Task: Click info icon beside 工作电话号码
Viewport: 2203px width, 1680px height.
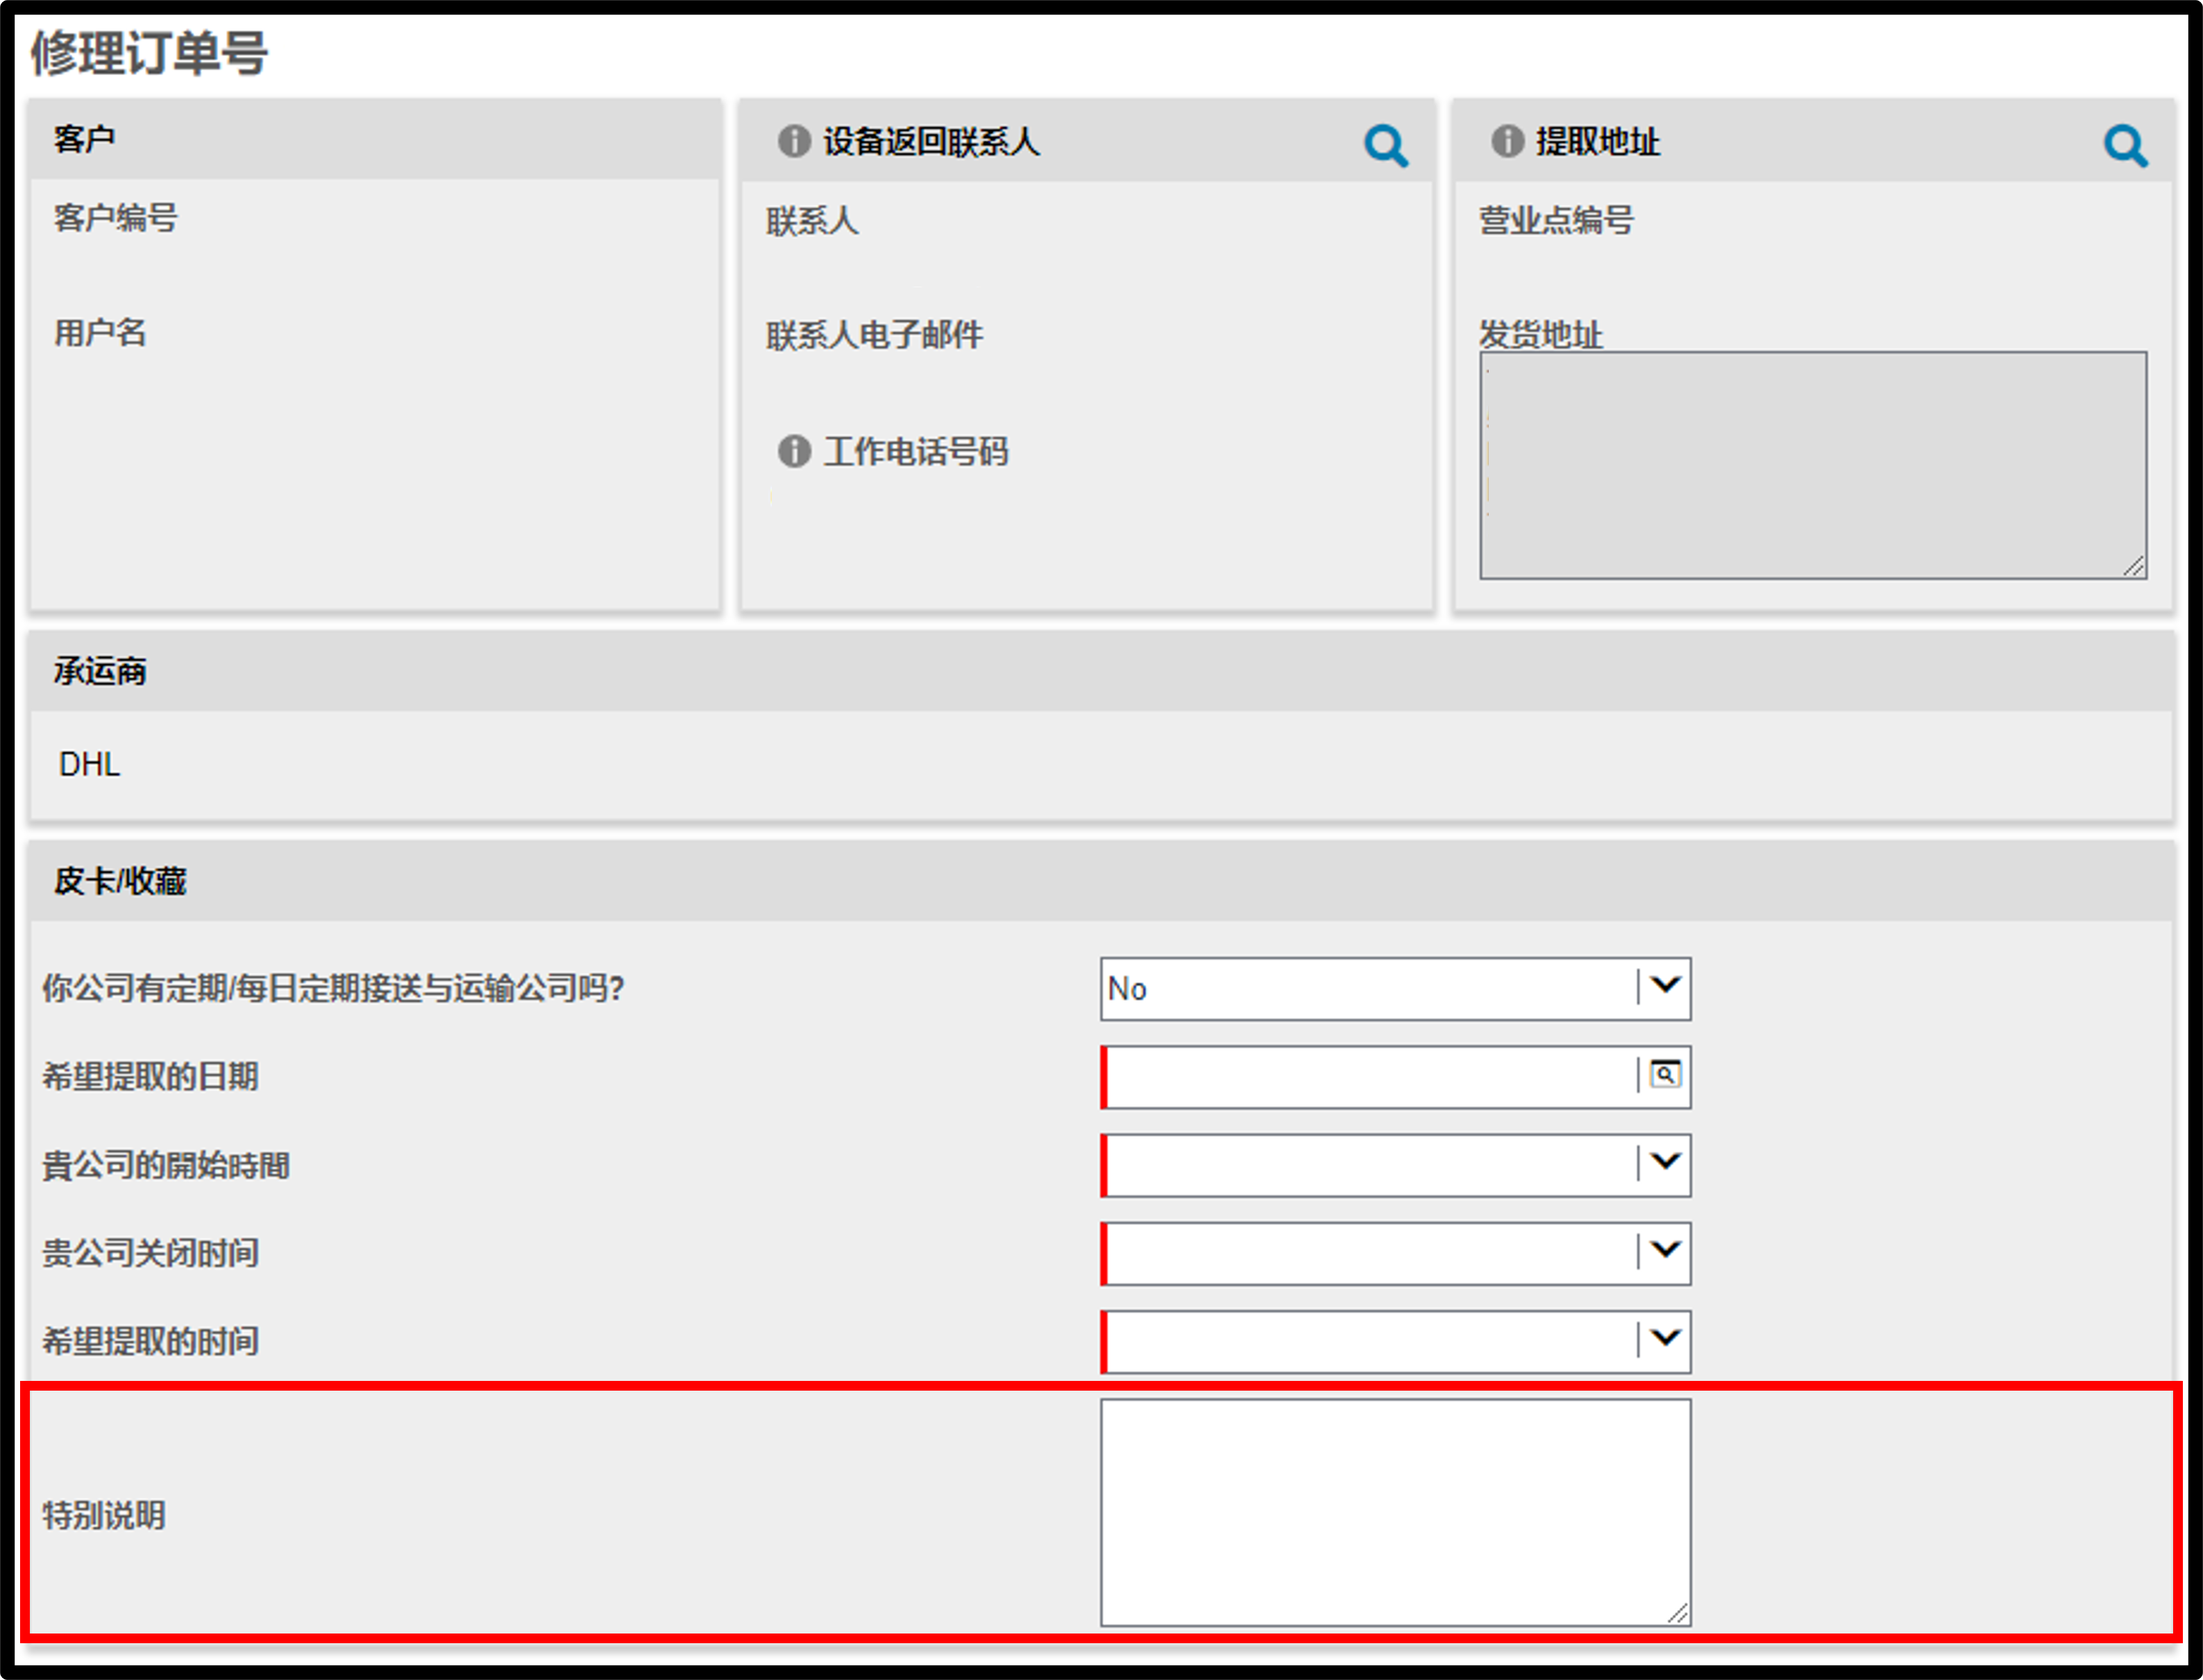Action: (794, 451)
